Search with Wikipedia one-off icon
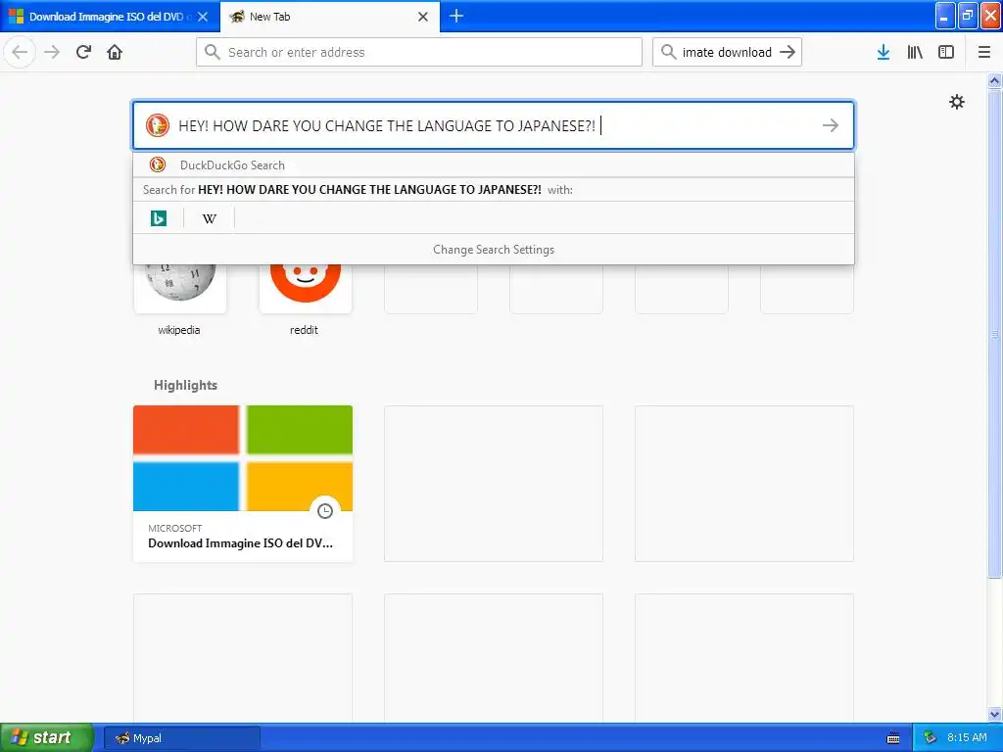The image size is (1003, 752). click(210, 218)
